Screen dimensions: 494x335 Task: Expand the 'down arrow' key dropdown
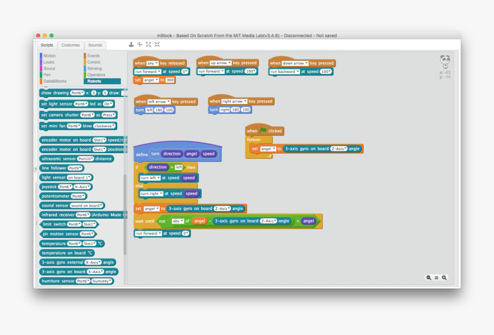coord(295,63)
